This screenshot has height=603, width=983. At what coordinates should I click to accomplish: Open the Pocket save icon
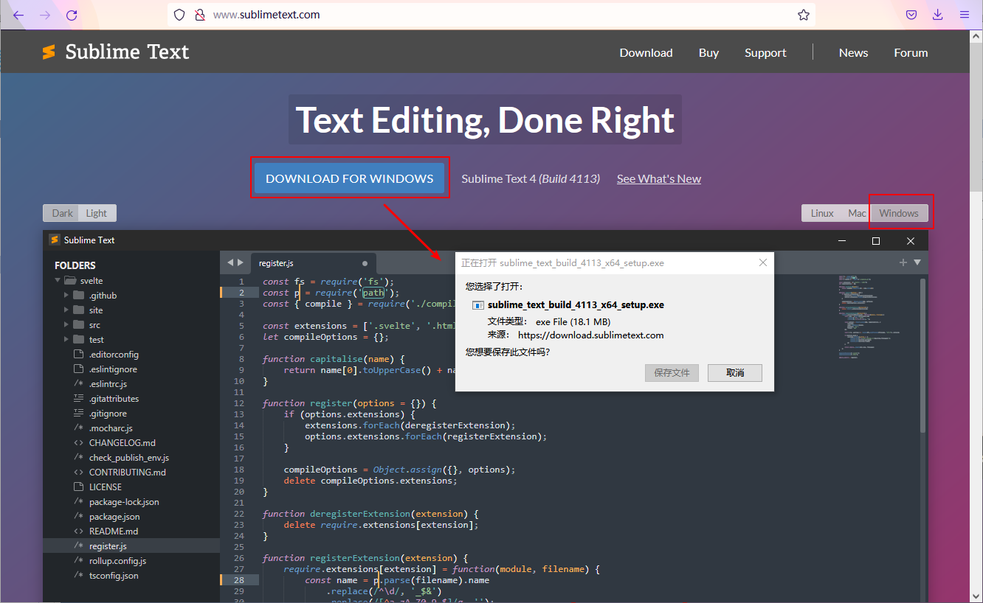pos(911,15)
